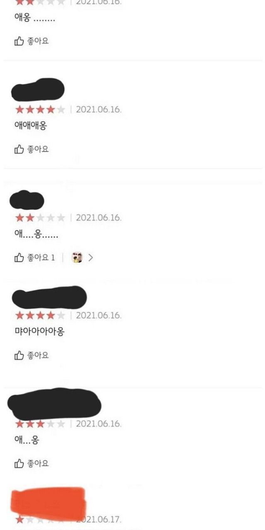Viewport: 265px width, 530px height.
Task: Open the redacted username above 먀아아아아옹 review
Action: [x=49, y=297]
